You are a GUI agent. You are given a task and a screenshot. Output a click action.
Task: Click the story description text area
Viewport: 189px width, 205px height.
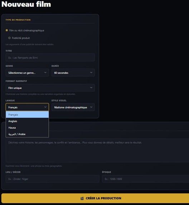(x=97, y=150)
